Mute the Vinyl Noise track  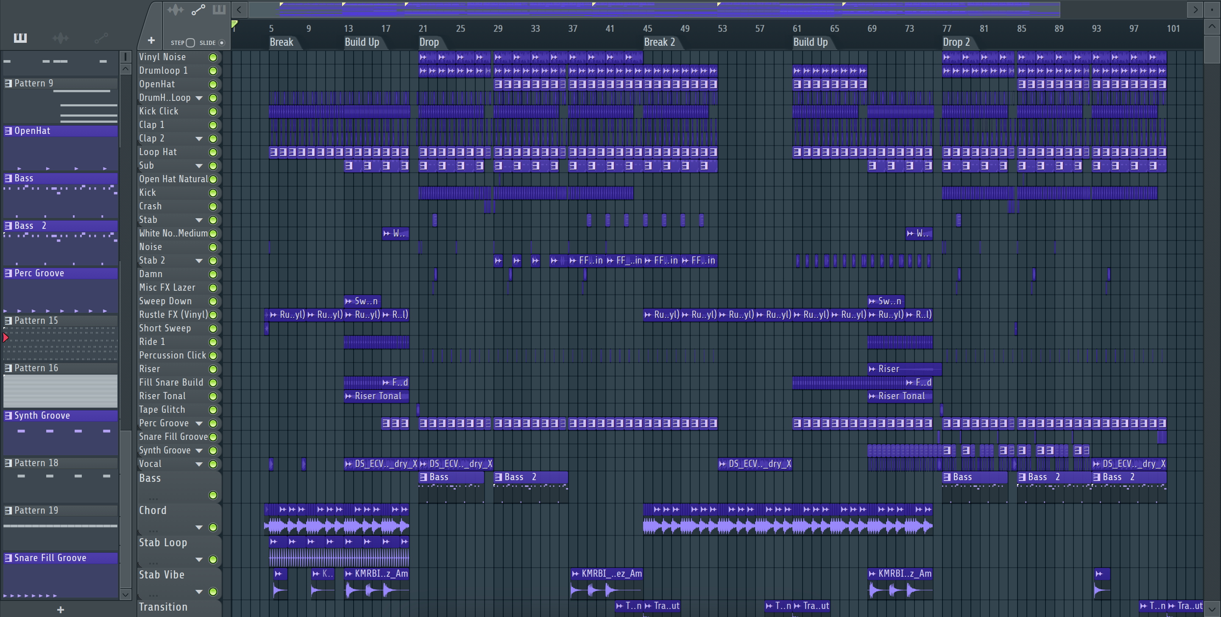(x=213, y=57)
